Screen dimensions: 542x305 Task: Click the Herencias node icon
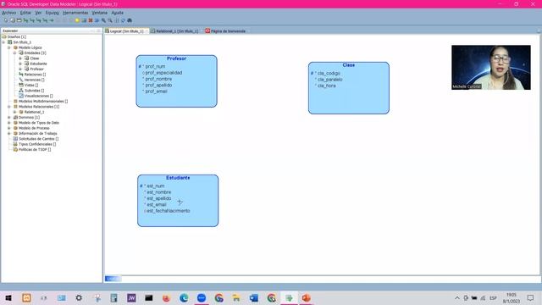[21, 80]
